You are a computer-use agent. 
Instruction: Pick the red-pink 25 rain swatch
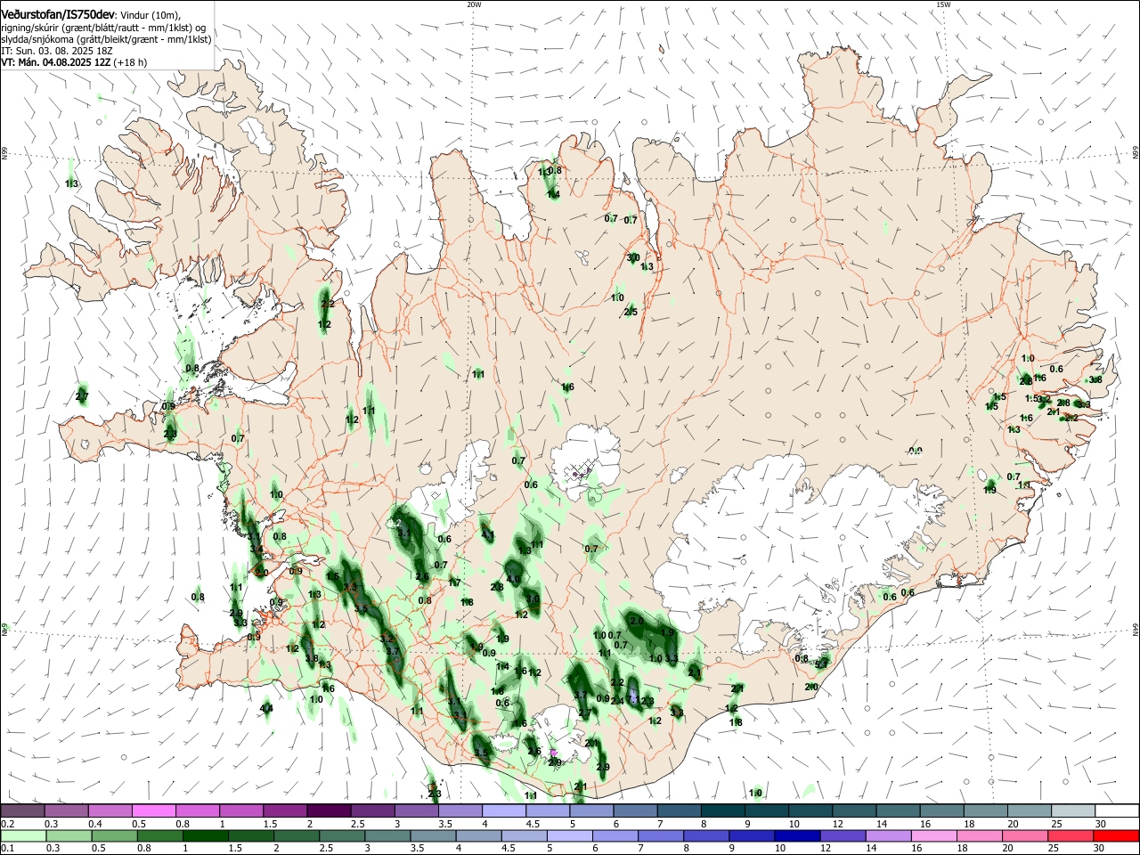1071,836
